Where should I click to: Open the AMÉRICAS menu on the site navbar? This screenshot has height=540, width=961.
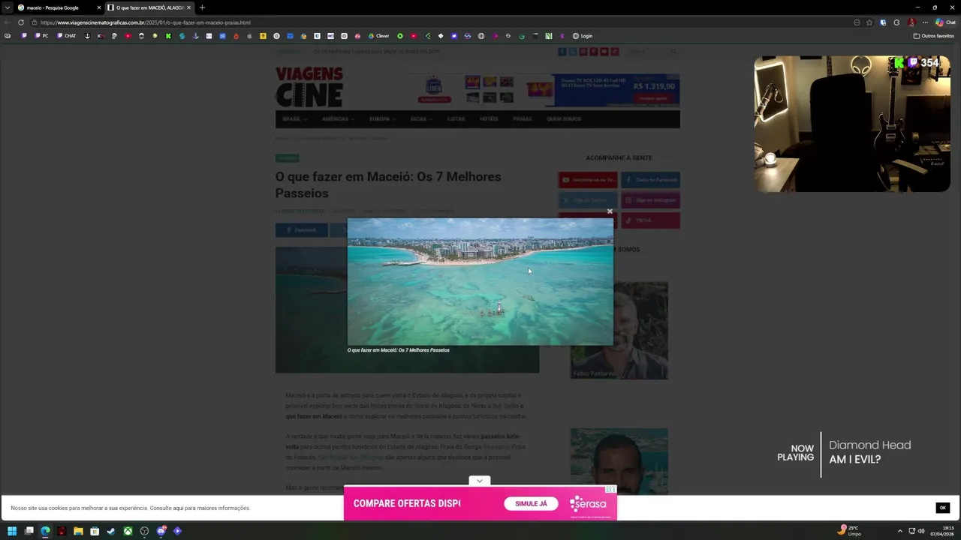(338, 118)
